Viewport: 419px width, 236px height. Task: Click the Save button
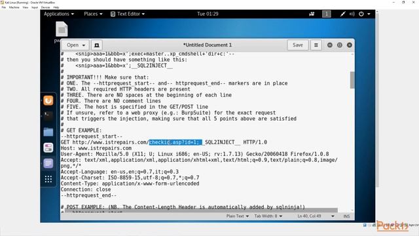298,45
